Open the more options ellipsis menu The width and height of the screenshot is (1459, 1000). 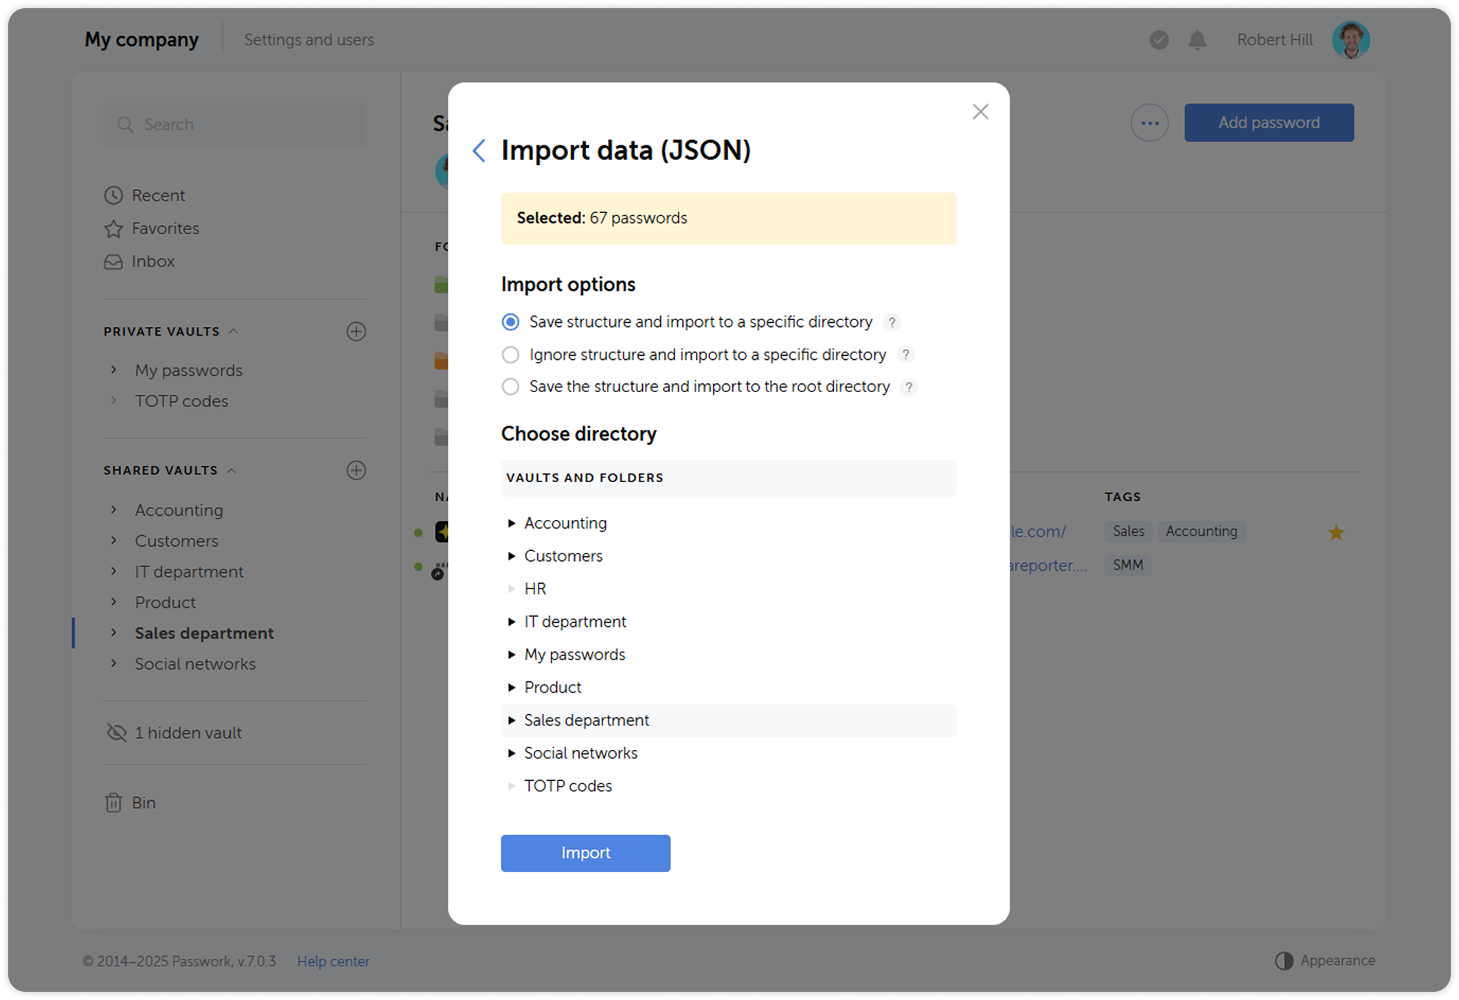pyautogui.click(x=1149, y=122)
